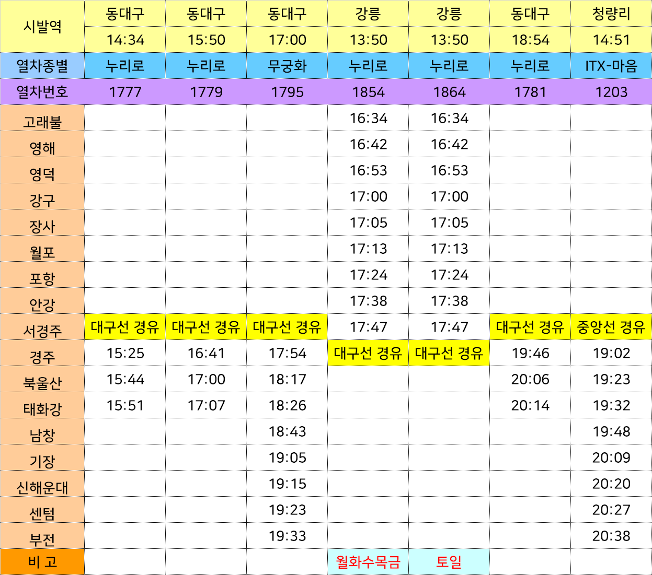Click the 19:02 경주 time
The image size is (652, 575).
611,353
